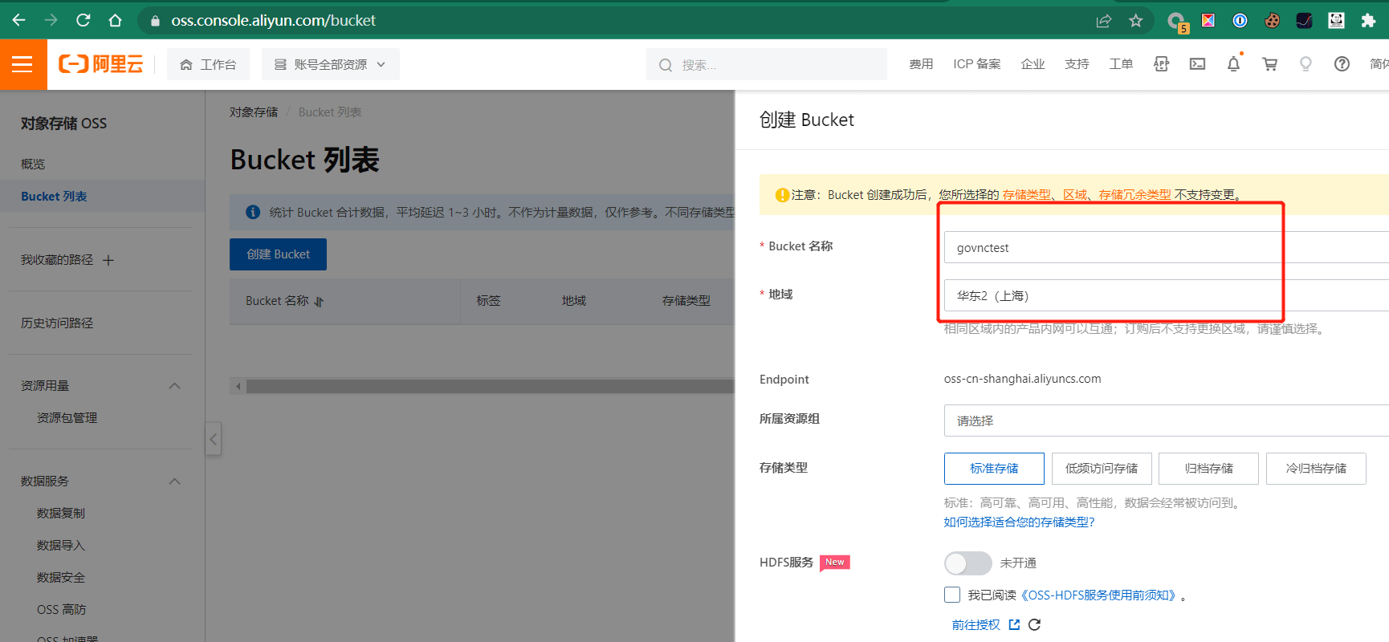Collapse the left sidebar with the arrow handle
Viewport: 1389px width, 642px height.
[213, 439]
